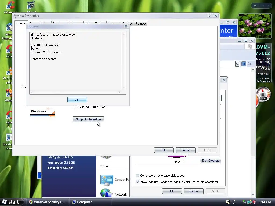Close the drive properties dialog
This screenshot has height=206, width=275.
tap(224, 80)
